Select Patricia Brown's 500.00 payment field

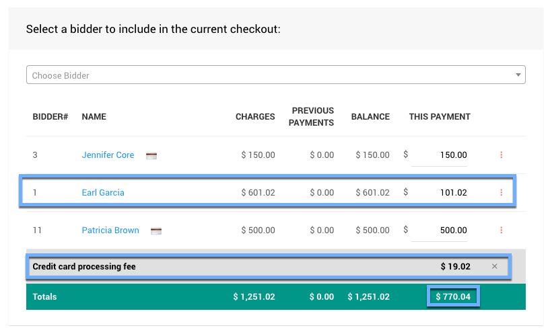[x=439, y=231]
